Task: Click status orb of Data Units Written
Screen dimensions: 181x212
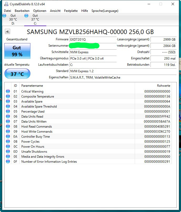Action: coord(8,121)
